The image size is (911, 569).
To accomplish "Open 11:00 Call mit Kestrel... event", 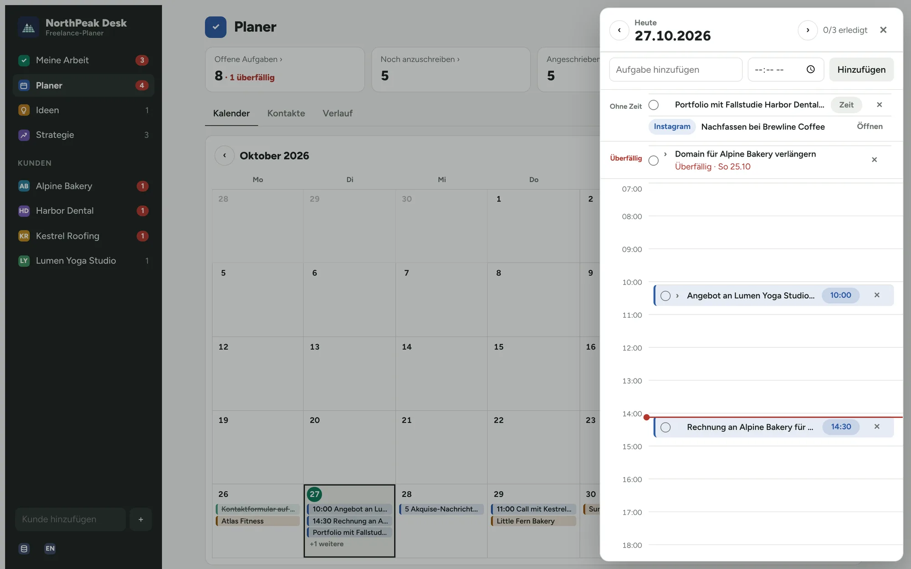I will tap(533, 509).
